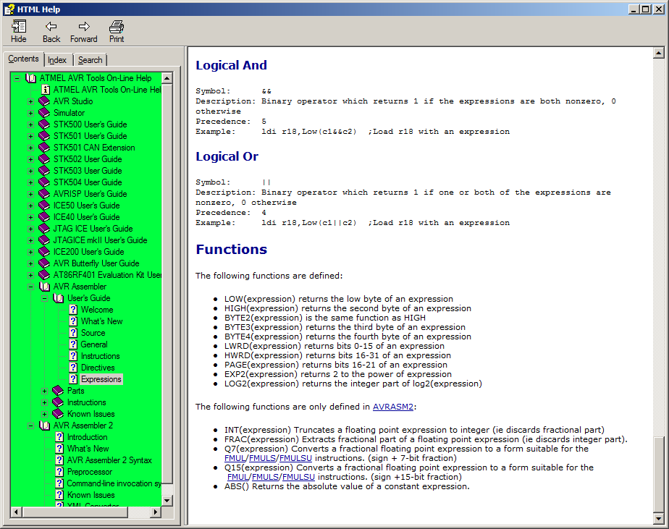Click the Back arrow icon

(51, 27)
